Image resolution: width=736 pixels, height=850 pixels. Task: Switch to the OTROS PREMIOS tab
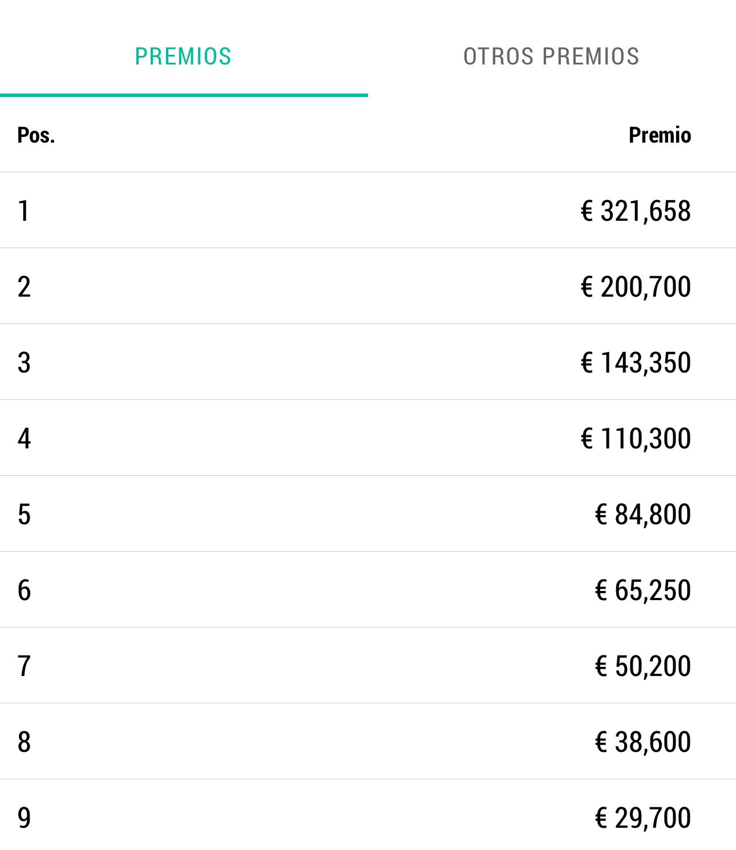[551, 56]
